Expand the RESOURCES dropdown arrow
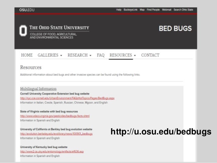The height and width of the screenshot is (163, 217). click(135, 55)
